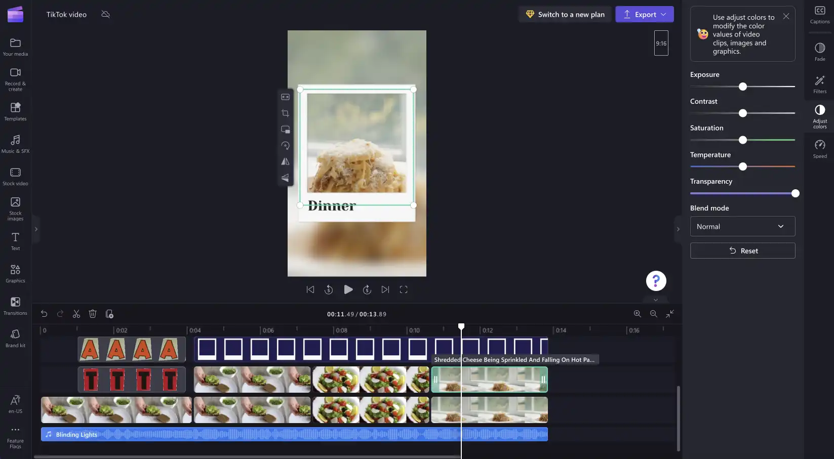Open the Your media panel
Image resolution: width=834 pixels, height=459 pixels.
(x=15, y=47)
